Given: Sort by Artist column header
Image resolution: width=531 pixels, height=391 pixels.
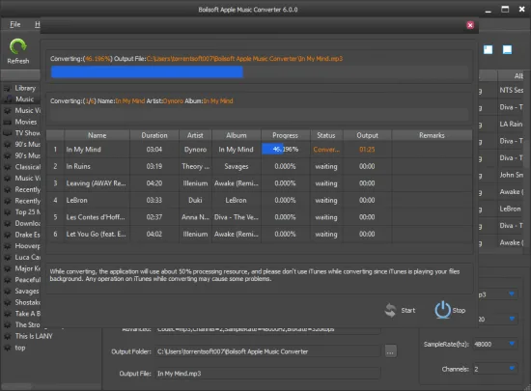Looking at the screenshot, I should (195, 135).
